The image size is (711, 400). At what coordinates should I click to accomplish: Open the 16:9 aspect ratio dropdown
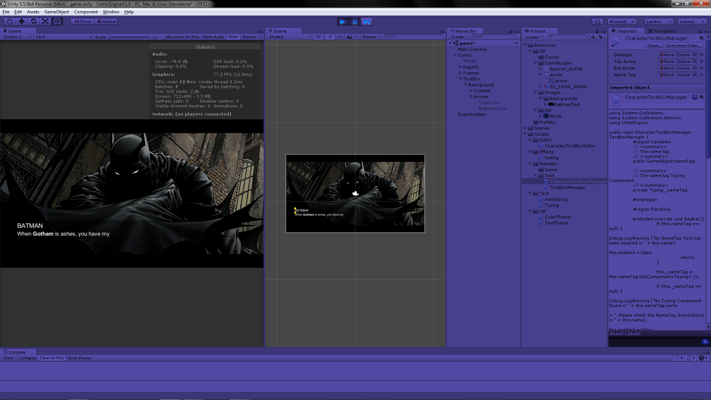tap(64, 37)
